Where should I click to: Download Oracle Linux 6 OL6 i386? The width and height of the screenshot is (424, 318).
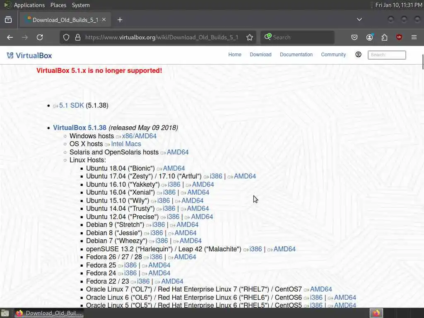[x=316, y=297]
